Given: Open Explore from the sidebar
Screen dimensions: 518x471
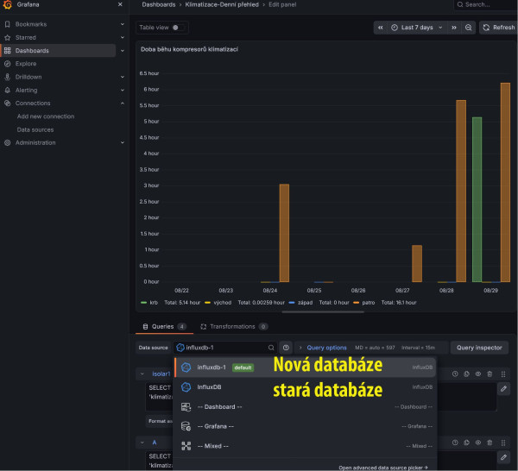Looking at the screenshot, I should pyautogui.click(x=26, y=64).
